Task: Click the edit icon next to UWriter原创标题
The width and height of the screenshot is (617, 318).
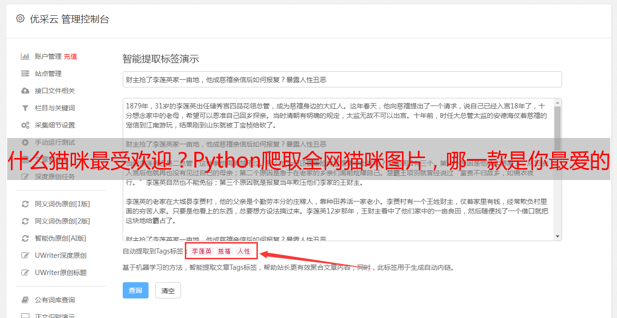Action: (25, 273)
